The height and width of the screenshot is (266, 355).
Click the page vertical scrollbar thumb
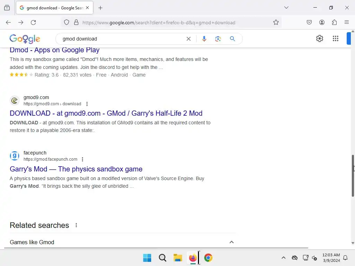(353, 176)
